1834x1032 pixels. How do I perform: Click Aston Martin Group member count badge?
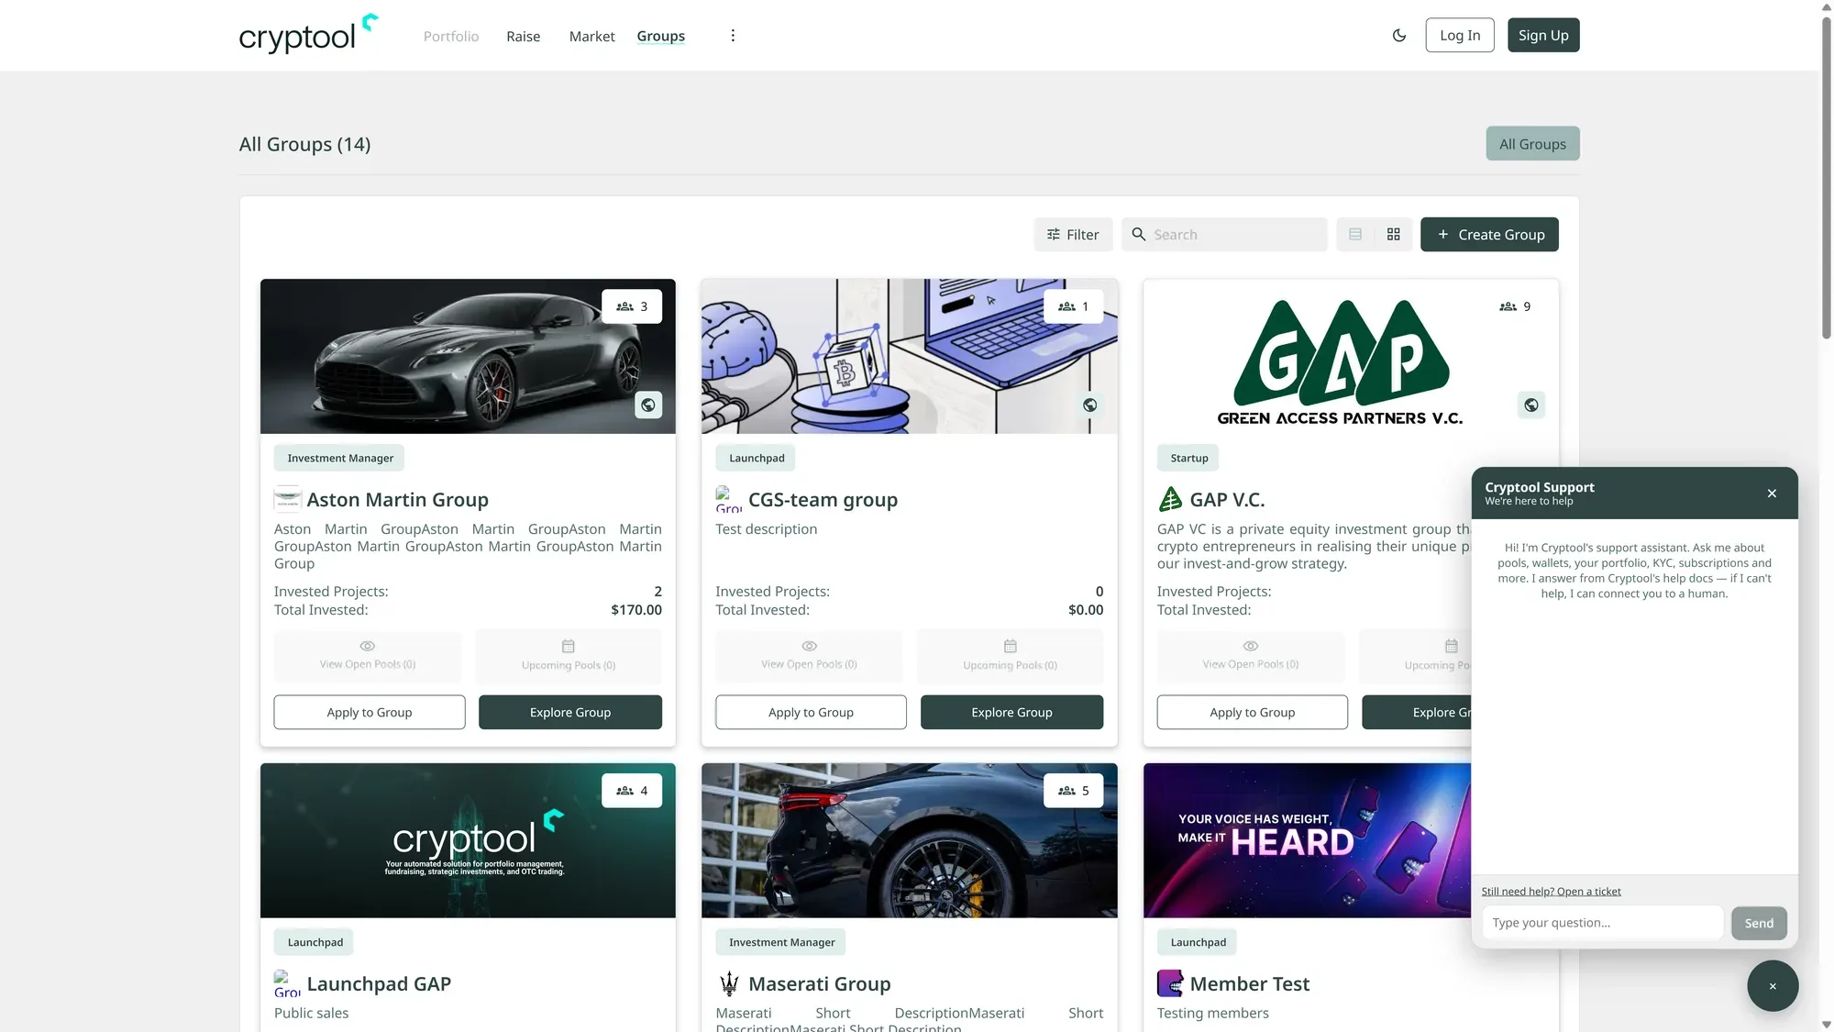632,306
